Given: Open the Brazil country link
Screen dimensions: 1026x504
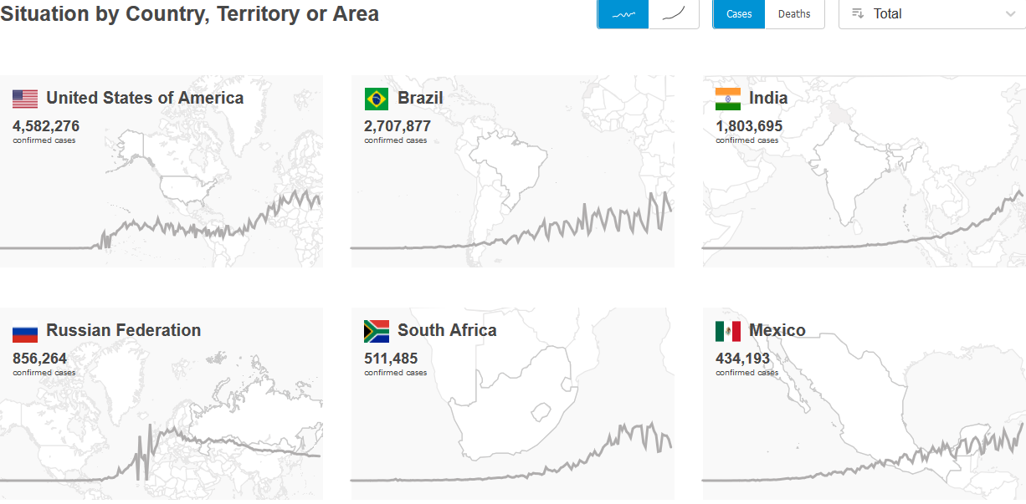Looking at the screenshot, I should [420, 98].
